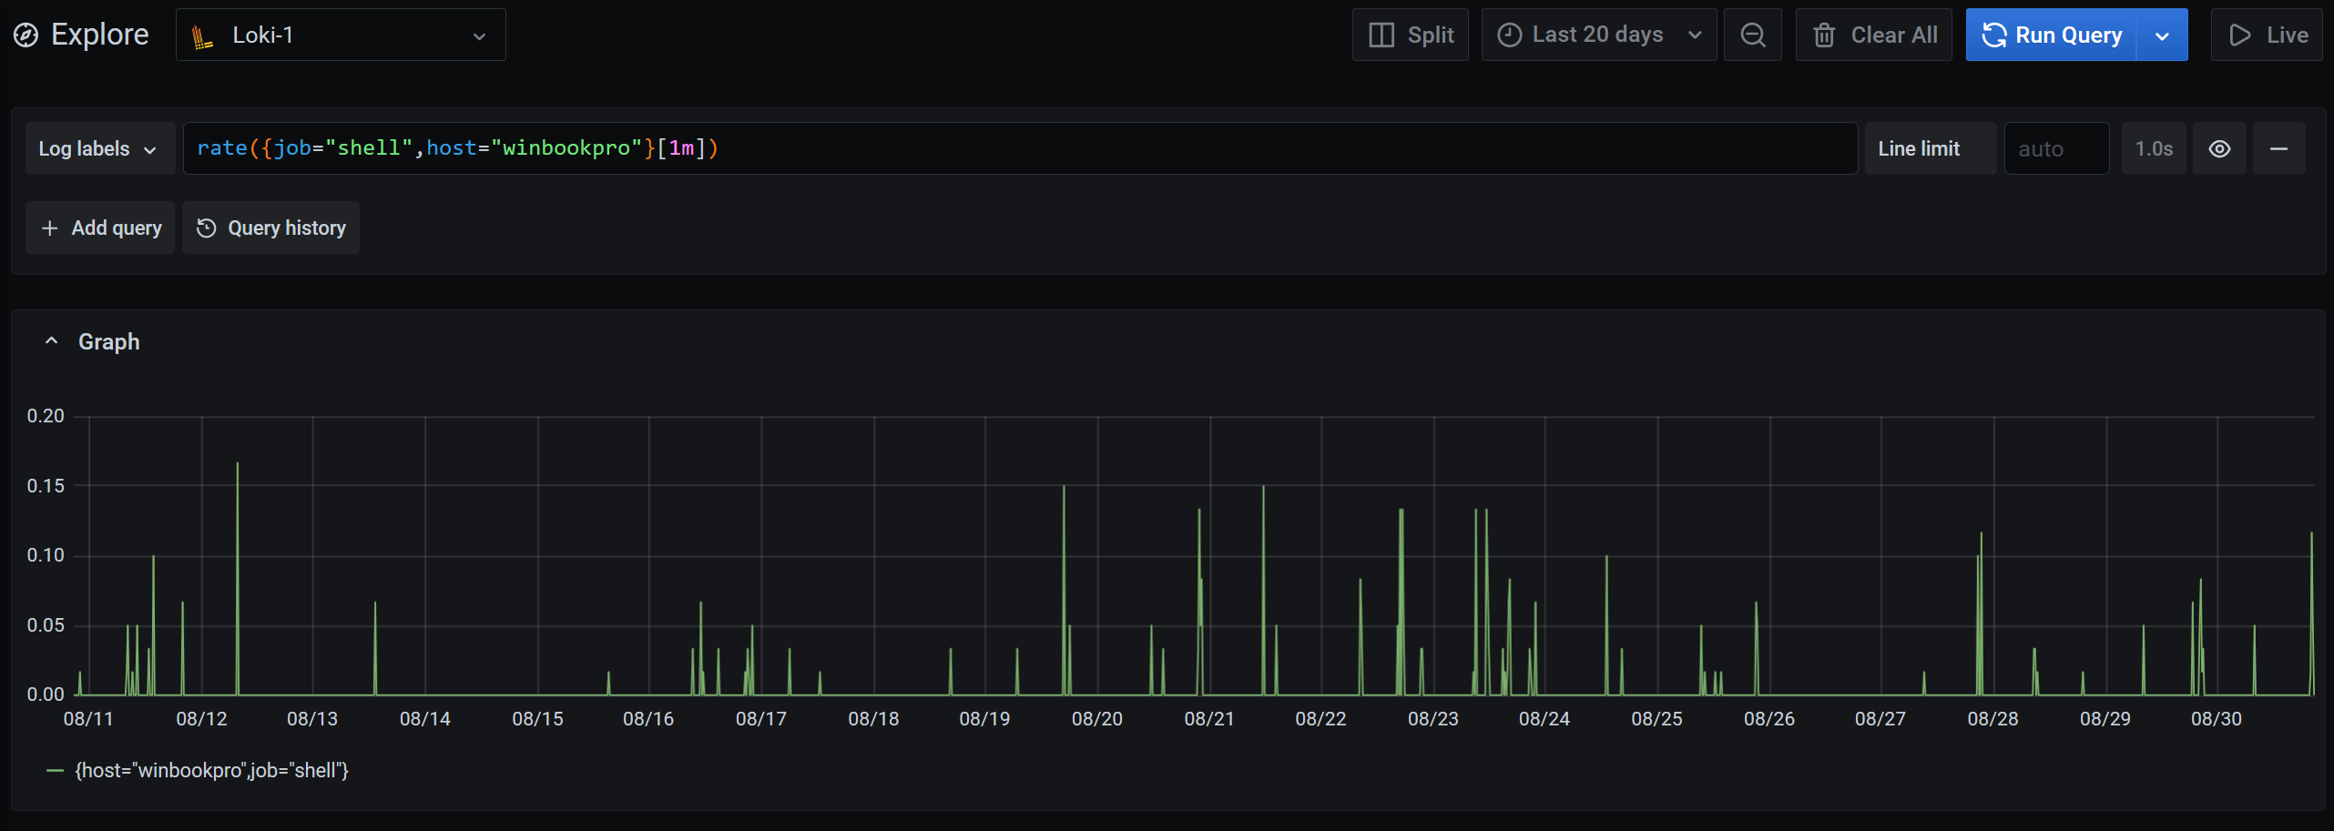This screenshot has height=831, width=2334.
Task: Click the clock icon in time picker
Action: coord(1510,35)
